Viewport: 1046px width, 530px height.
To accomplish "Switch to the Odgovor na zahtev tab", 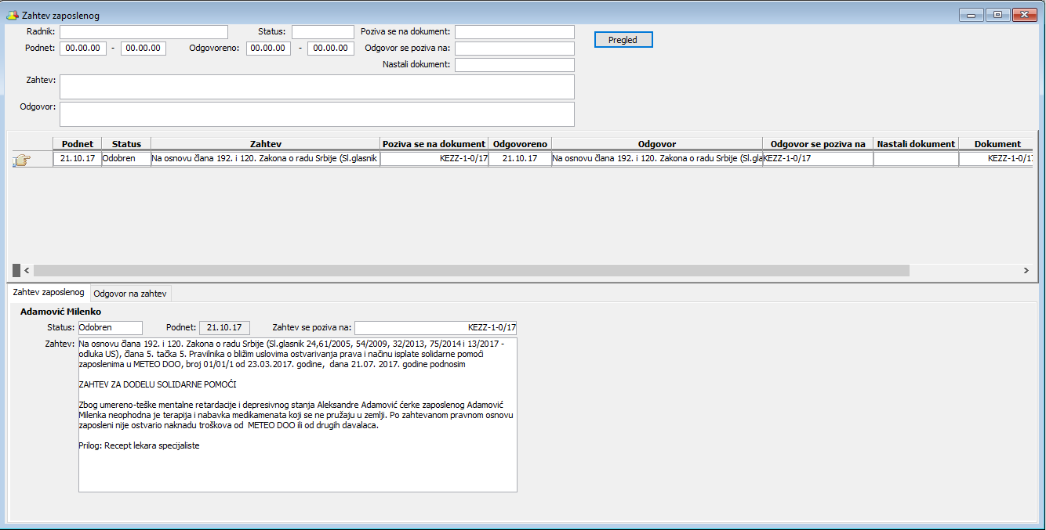I will click(x=129, y=294).
